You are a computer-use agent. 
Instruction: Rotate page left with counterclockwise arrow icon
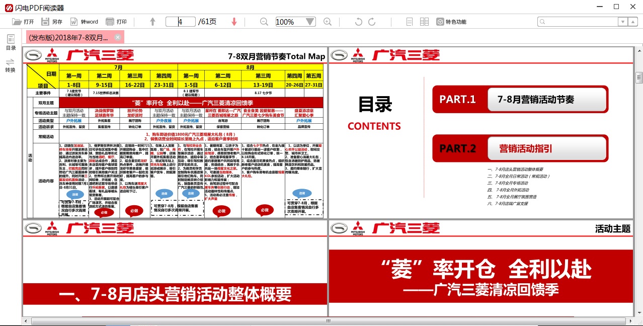pyautogui.click(x=358, y=22)
